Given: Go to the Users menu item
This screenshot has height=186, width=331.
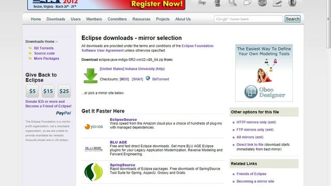Looking at the screenshot, I should point(76,19).
